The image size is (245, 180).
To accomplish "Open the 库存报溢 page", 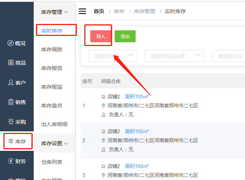I will [52, 87].
